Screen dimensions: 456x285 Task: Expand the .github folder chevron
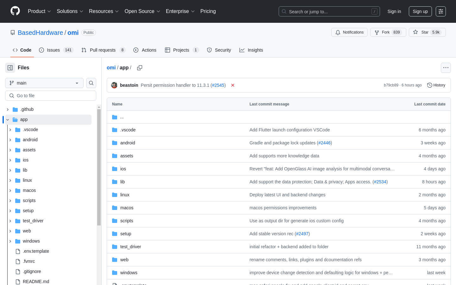pyautogui.click(x=8, y=110)
